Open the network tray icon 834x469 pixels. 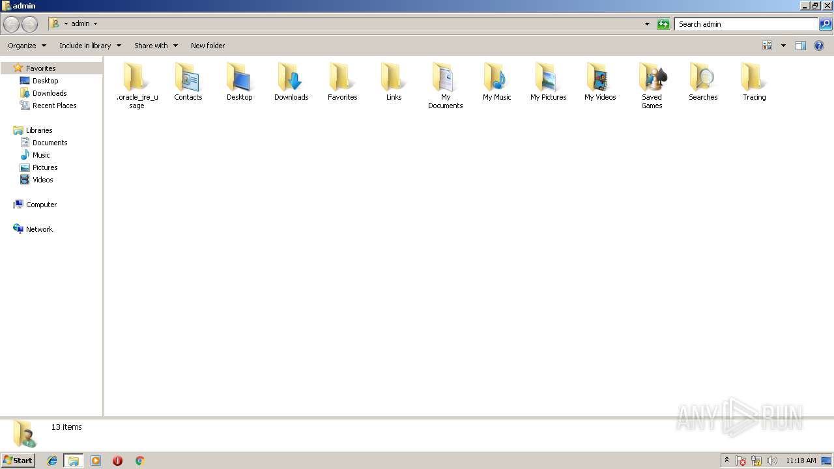point(756,461)
